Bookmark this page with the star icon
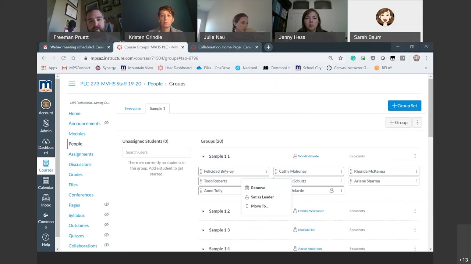The width and height of the screenshot is (471, 264). (340, 58)
